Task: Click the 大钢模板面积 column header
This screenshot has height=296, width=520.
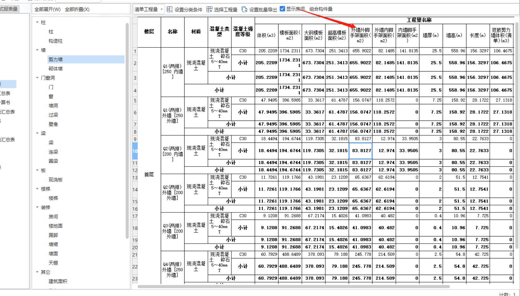Action: pos(313,35)
